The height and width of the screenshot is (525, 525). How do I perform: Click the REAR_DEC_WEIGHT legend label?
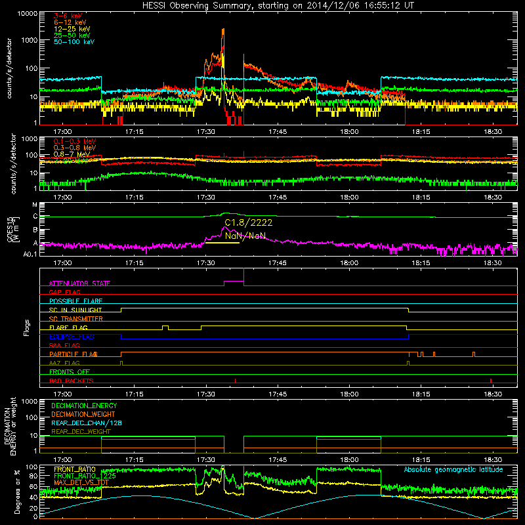click(81, 432)
